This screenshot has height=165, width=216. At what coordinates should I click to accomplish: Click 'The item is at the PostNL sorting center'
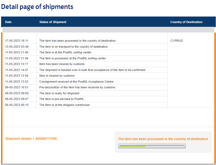pos(65,53)
